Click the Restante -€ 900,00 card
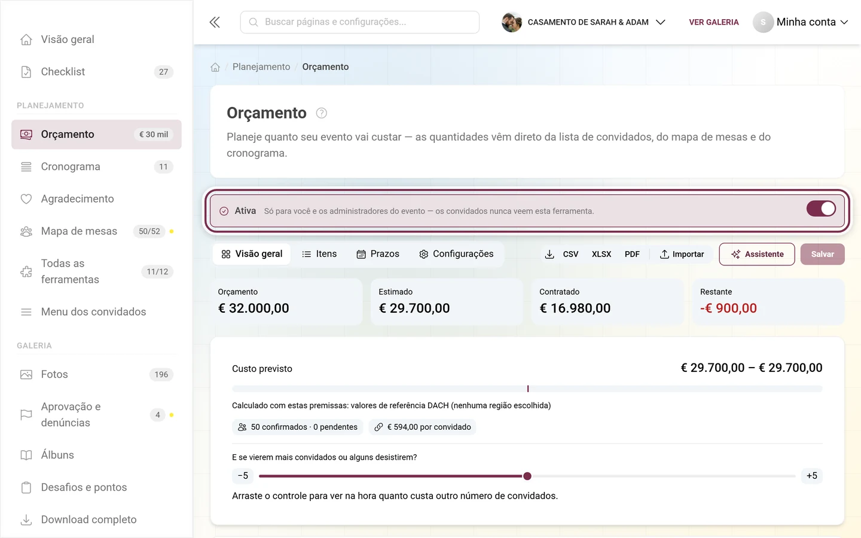 point(768,302)
